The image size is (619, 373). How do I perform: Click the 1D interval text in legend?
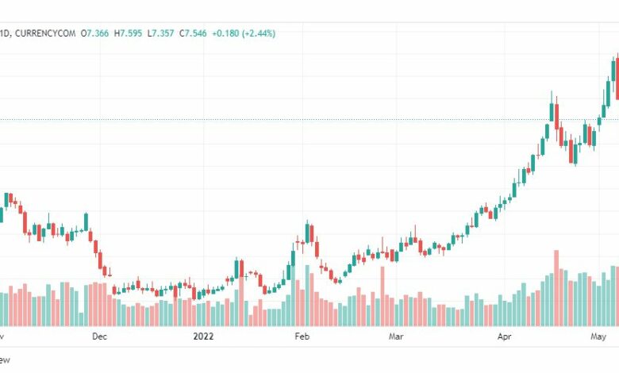(x=4, y=33)
